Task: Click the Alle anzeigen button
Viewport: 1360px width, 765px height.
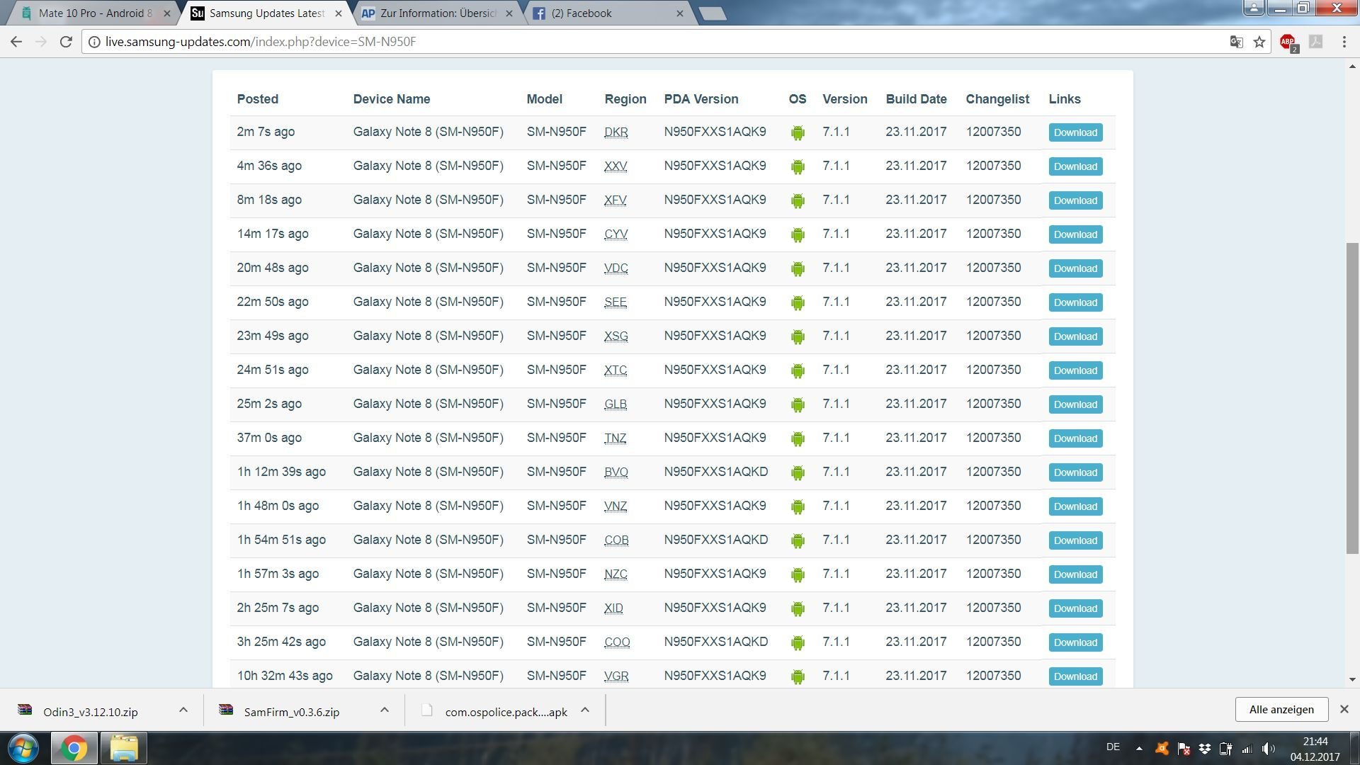Action: coord(1281,709)
